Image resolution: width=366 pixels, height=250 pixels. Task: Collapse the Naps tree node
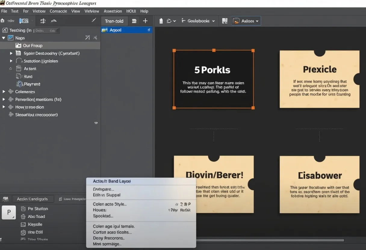pyautogui.click(x=4, y=38)
